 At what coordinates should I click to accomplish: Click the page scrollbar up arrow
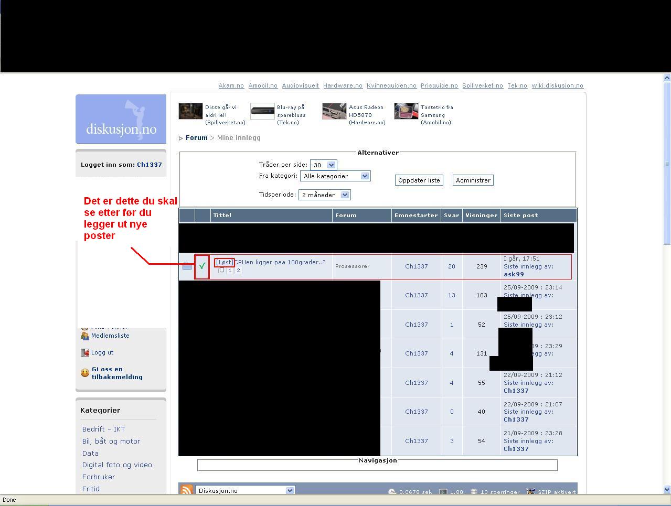[667, 78]
